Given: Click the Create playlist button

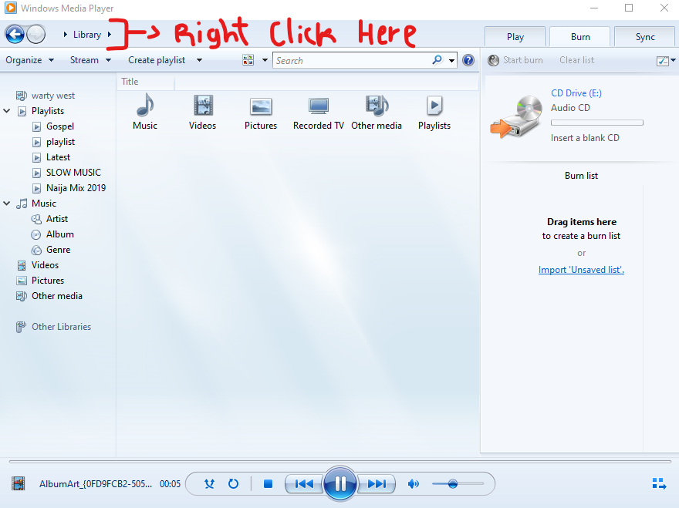Looking at the screenshot, I should (157, 60).
